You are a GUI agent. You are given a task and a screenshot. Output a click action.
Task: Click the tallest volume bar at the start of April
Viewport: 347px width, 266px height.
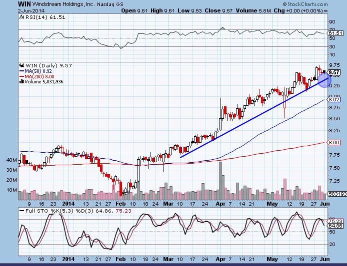[220, 181]
